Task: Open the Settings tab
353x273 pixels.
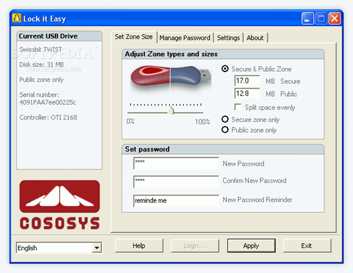Action: pyautogui.click(x=228, y=38)
